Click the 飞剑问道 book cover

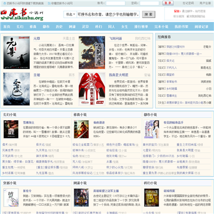point(92,52)
